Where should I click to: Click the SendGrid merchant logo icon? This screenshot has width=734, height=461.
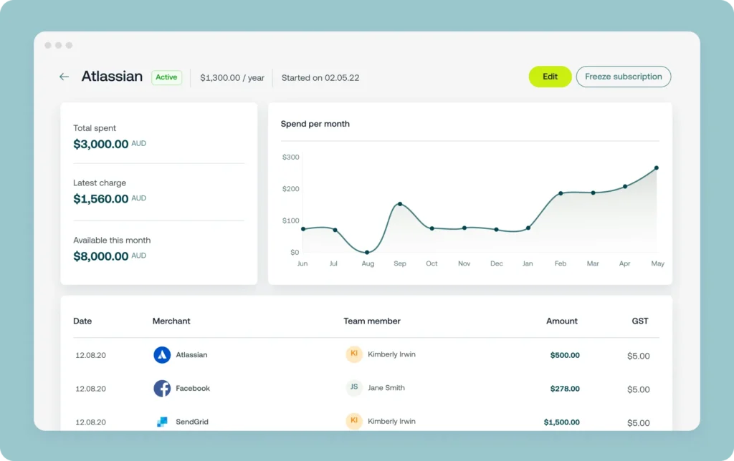point(162,422)
